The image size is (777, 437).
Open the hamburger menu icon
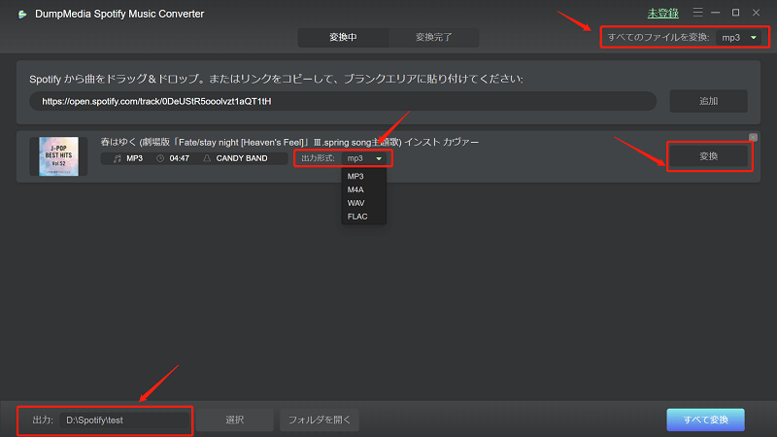pos(697,13)
